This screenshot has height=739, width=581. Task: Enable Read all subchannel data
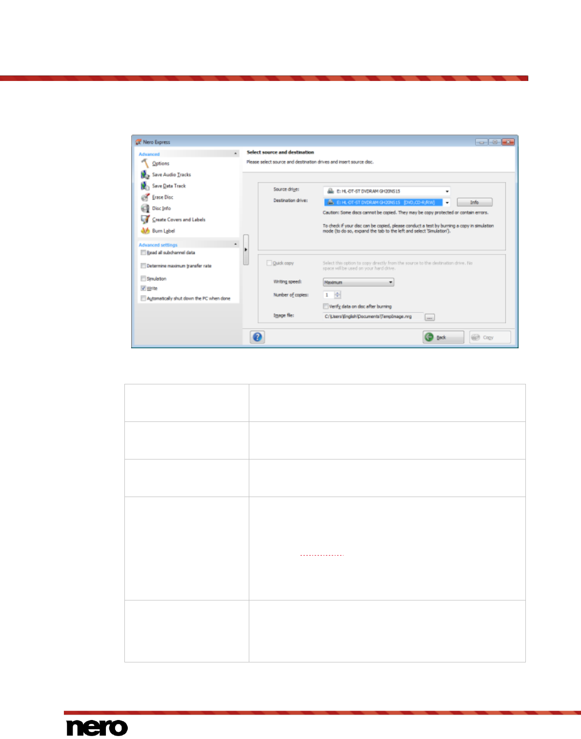(x=143, y=253)
